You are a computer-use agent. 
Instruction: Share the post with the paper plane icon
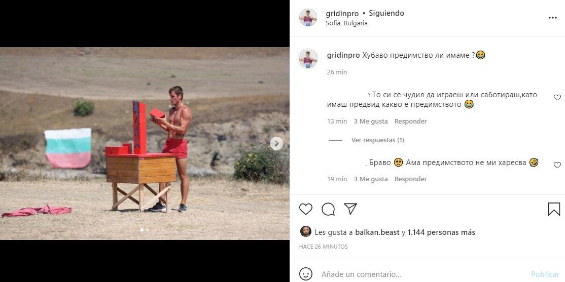(350, 209)
